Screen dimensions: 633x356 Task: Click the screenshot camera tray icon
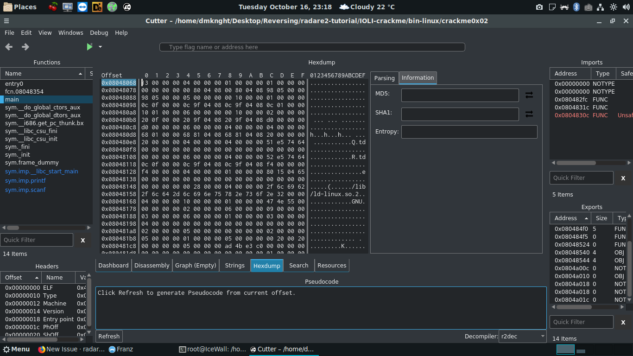click(x=539, y=7)
